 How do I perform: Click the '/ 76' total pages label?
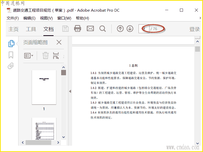pyautogui.click(x=154, y=29)
